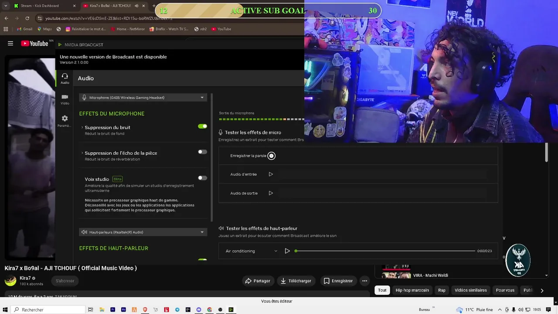
Task: Click the S'abonner button
Action: point(65,281)
